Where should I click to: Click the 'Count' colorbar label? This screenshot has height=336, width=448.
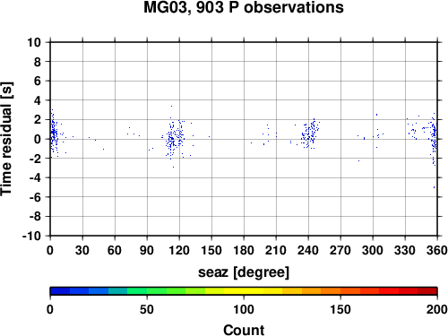244,330
